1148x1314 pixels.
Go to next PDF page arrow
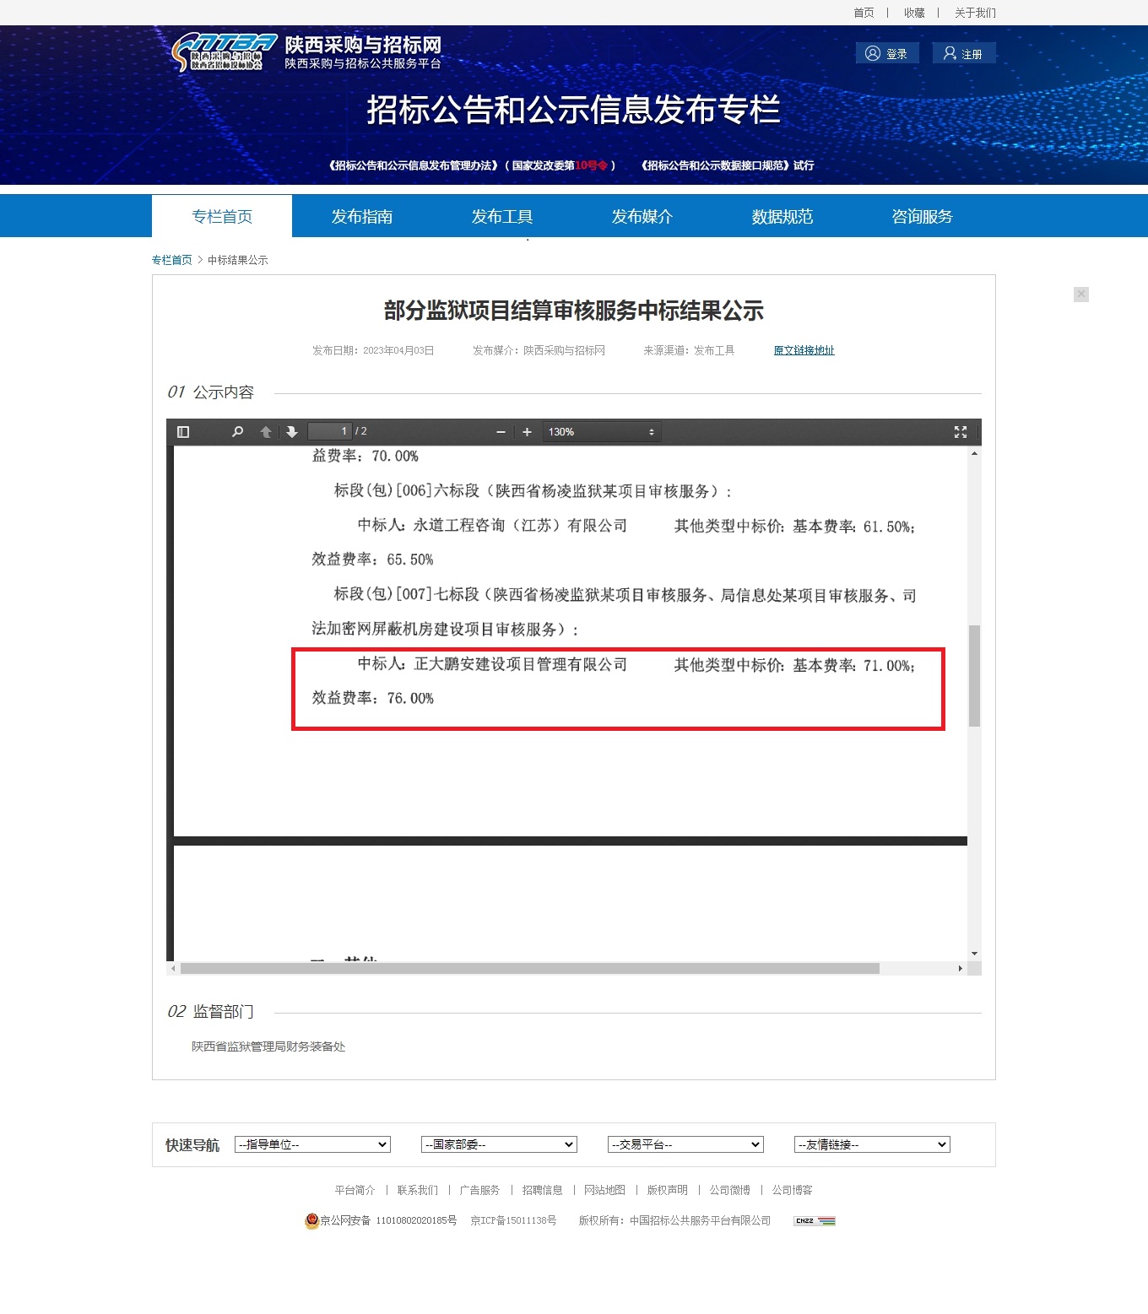tap(292, 432)
